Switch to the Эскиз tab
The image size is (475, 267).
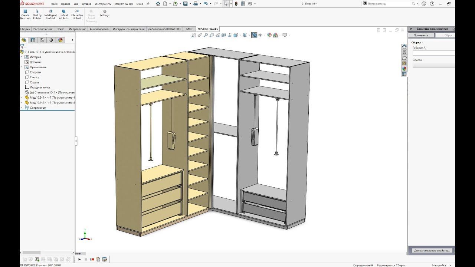(60, 29)
